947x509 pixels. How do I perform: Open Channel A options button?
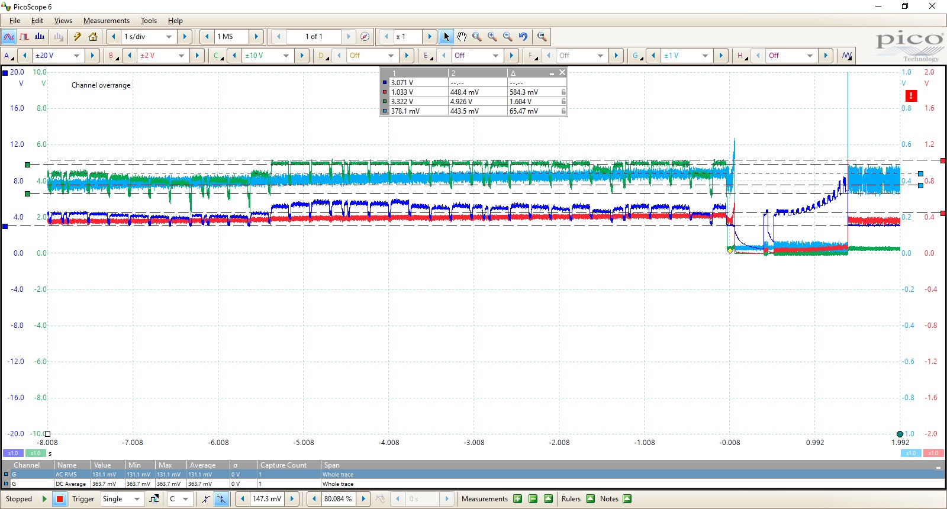[x=9, y=56]
